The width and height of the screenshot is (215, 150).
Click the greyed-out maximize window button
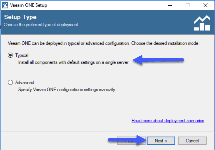(188, 5)
